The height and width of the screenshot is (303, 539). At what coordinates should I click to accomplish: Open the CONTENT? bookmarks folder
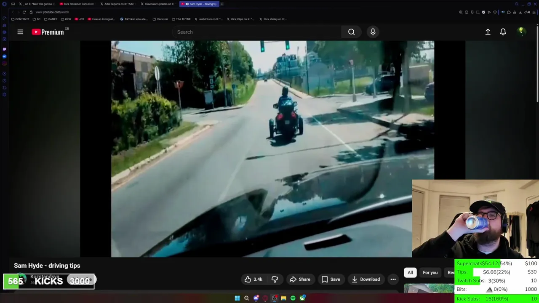(x=20, y=19)
